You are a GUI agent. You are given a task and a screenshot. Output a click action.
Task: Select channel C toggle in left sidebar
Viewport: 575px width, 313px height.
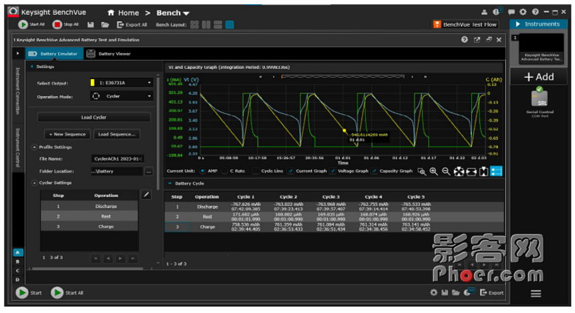point(18,271)
